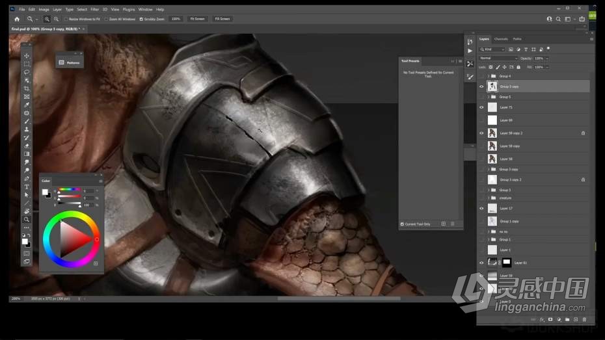The image size is (605, 340).
Task: Enable Resize Windows to Fit checkbox
Action: 66,19
